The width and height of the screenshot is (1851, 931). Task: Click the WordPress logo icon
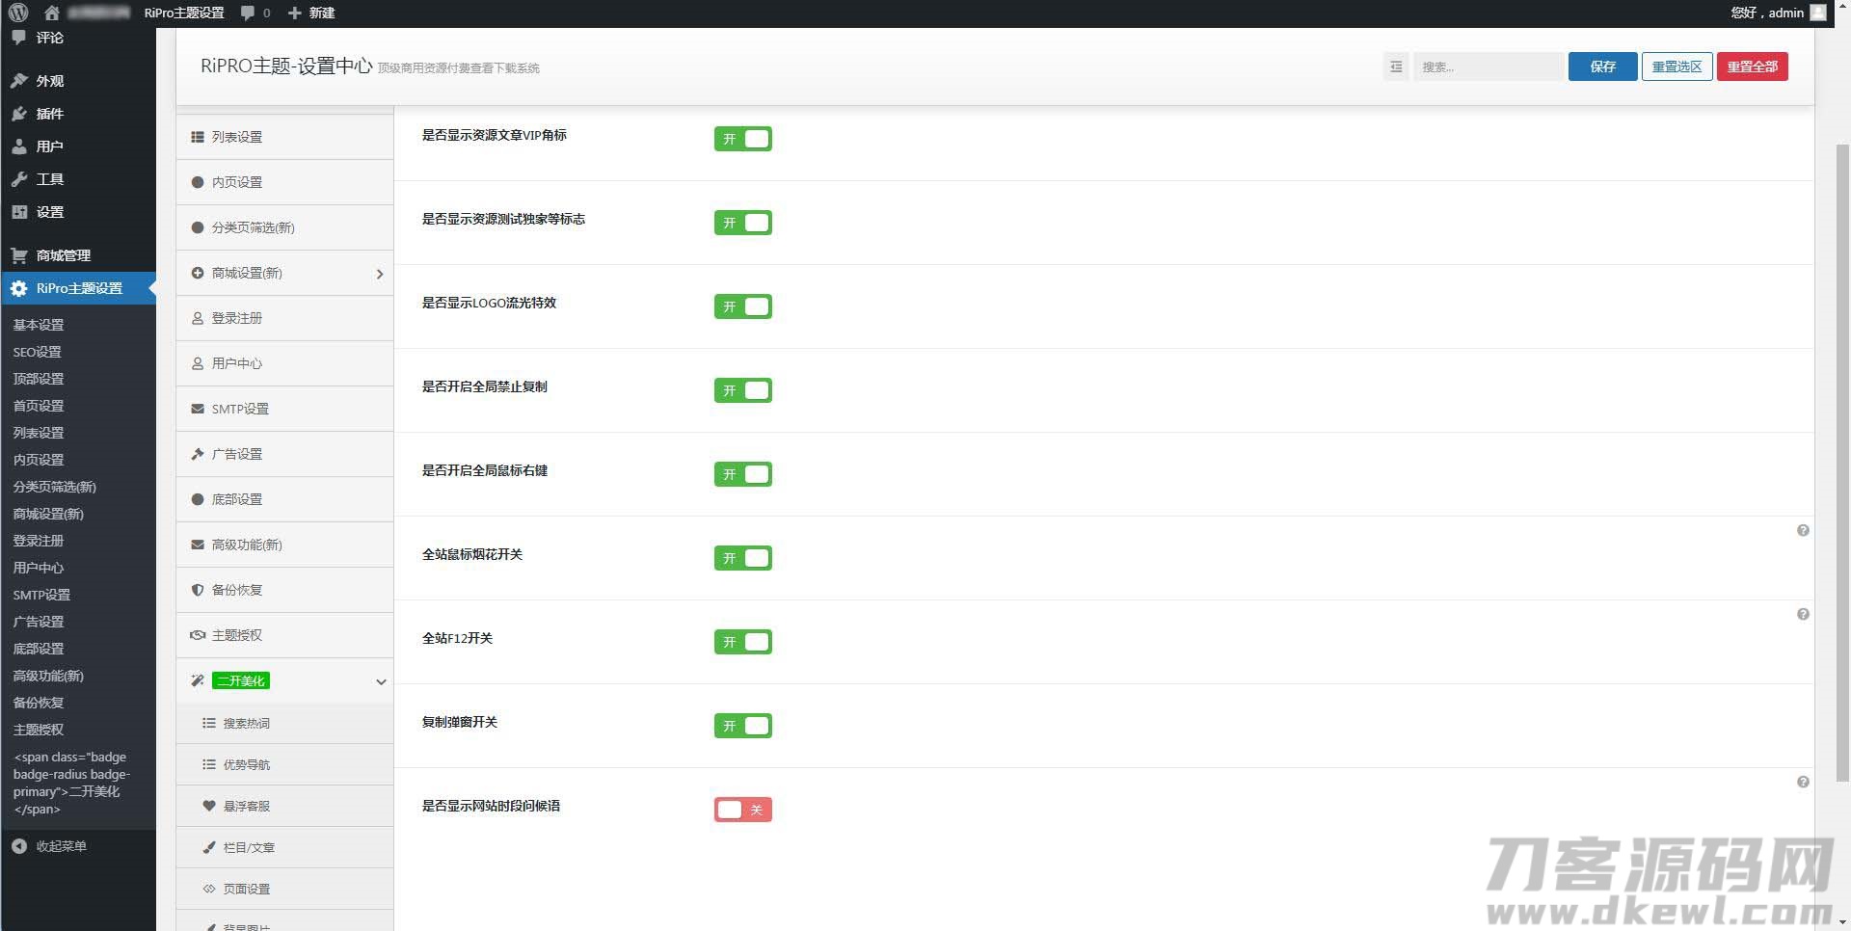(17, 13)
